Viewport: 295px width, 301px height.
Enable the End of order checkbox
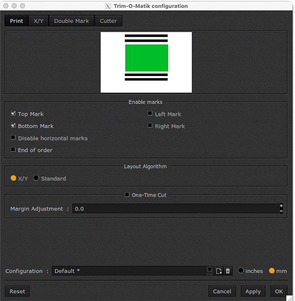click(13, 150)
